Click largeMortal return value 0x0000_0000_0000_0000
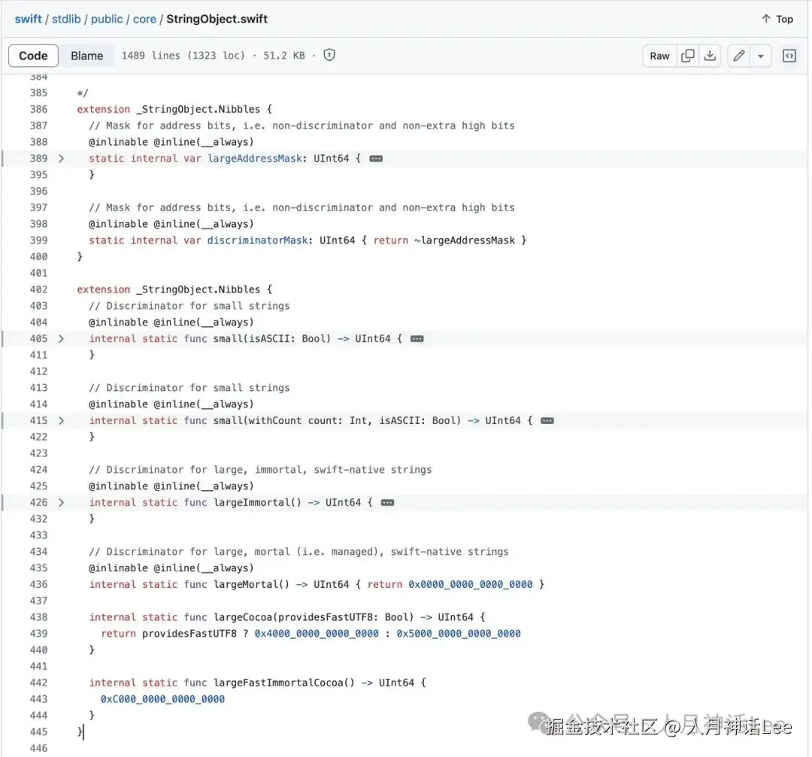 tap(470, 584)
